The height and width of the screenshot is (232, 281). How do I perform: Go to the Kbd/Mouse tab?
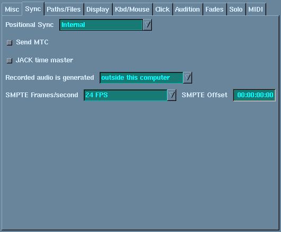132,10
